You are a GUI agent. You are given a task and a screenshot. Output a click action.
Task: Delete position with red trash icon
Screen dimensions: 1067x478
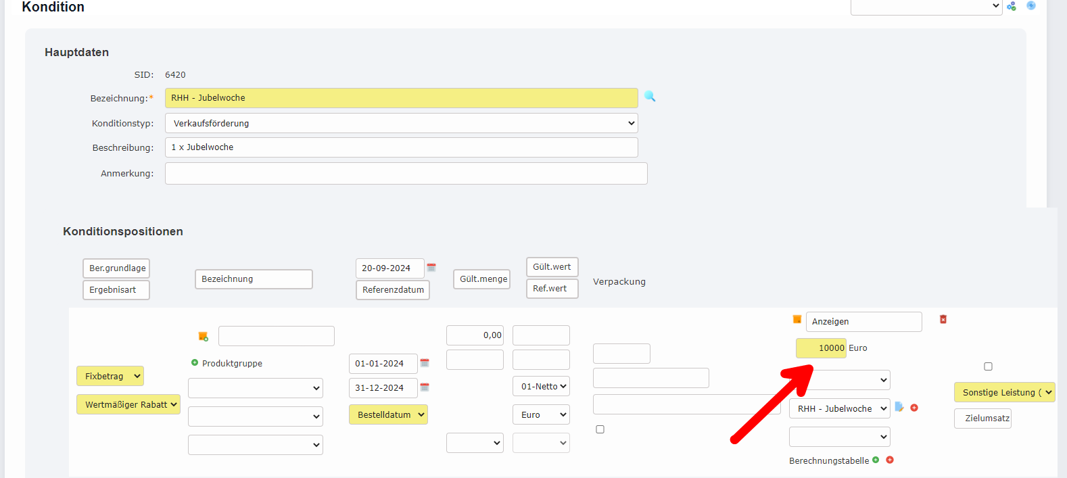pos(943,319)
